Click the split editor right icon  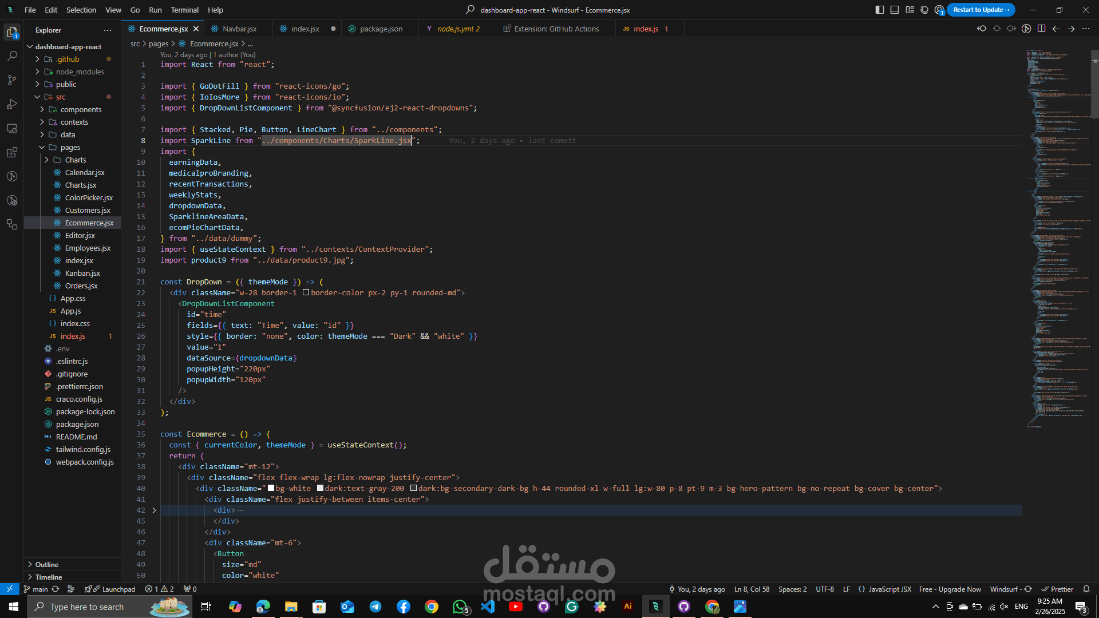pos(1041,29)
